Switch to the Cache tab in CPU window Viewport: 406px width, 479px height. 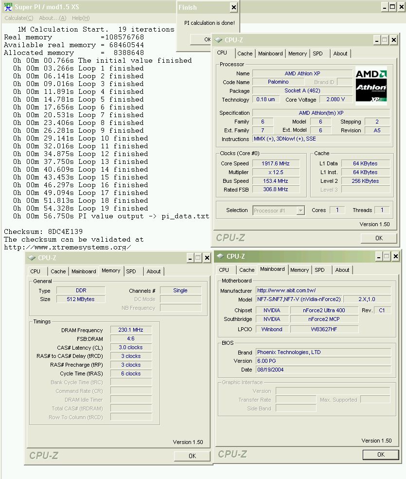(x=245, y=53)
